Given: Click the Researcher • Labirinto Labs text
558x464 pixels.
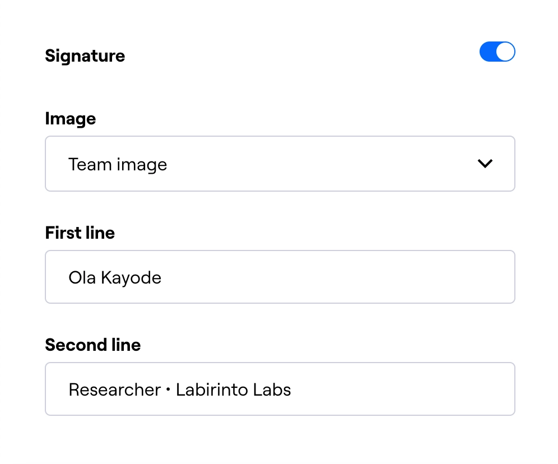Looking at the screenshot, I should 179,389.
